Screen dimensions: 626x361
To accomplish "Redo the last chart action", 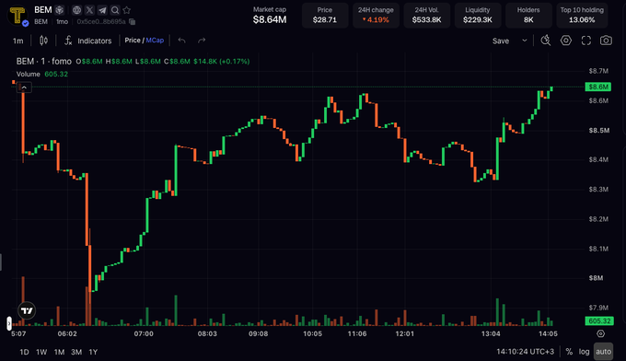I will coord(202,41).
